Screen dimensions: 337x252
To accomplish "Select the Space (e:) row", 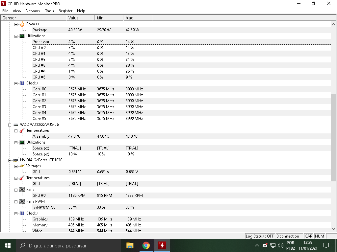I will pyautogui.click(x=181, y=154).
